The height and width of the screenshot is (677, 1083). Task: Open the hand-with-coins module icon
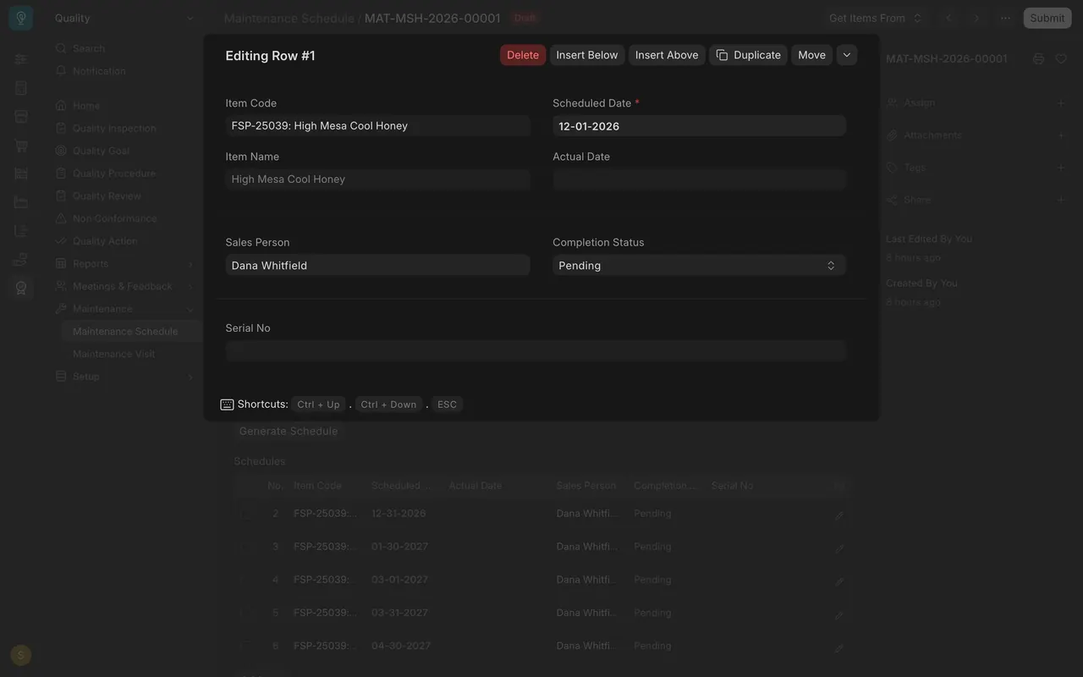click(x=21, y=259)
